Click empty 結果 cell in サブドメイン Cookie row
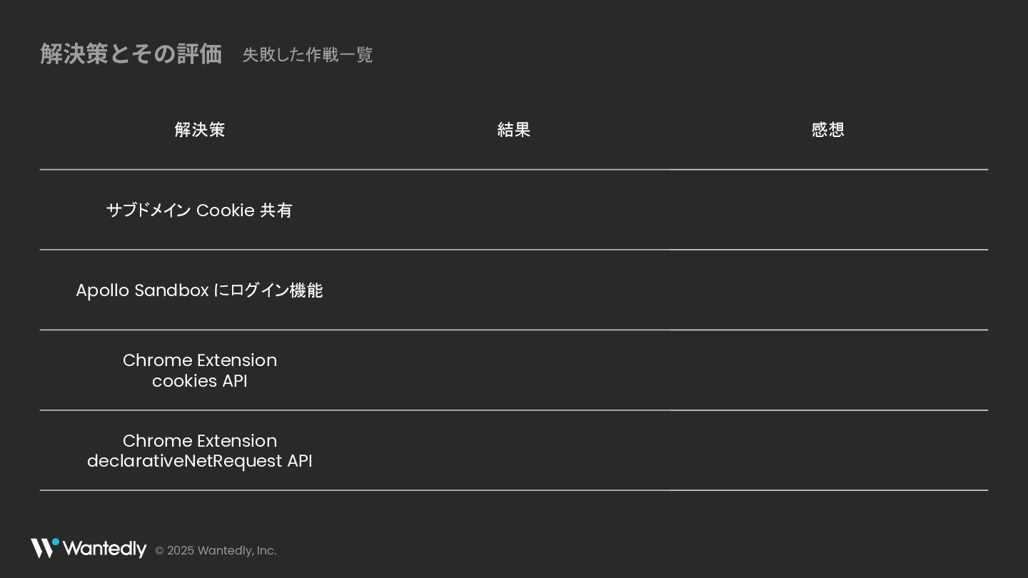The image size is (1028, 578). pyautogui.click(x=514, y=210)
